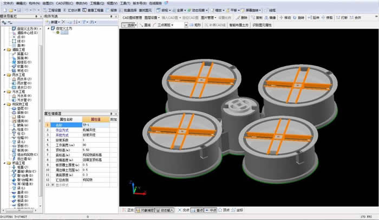The image size is (379, 220).
Task: Open the 构件(N) menu
Action: [34, 3]
